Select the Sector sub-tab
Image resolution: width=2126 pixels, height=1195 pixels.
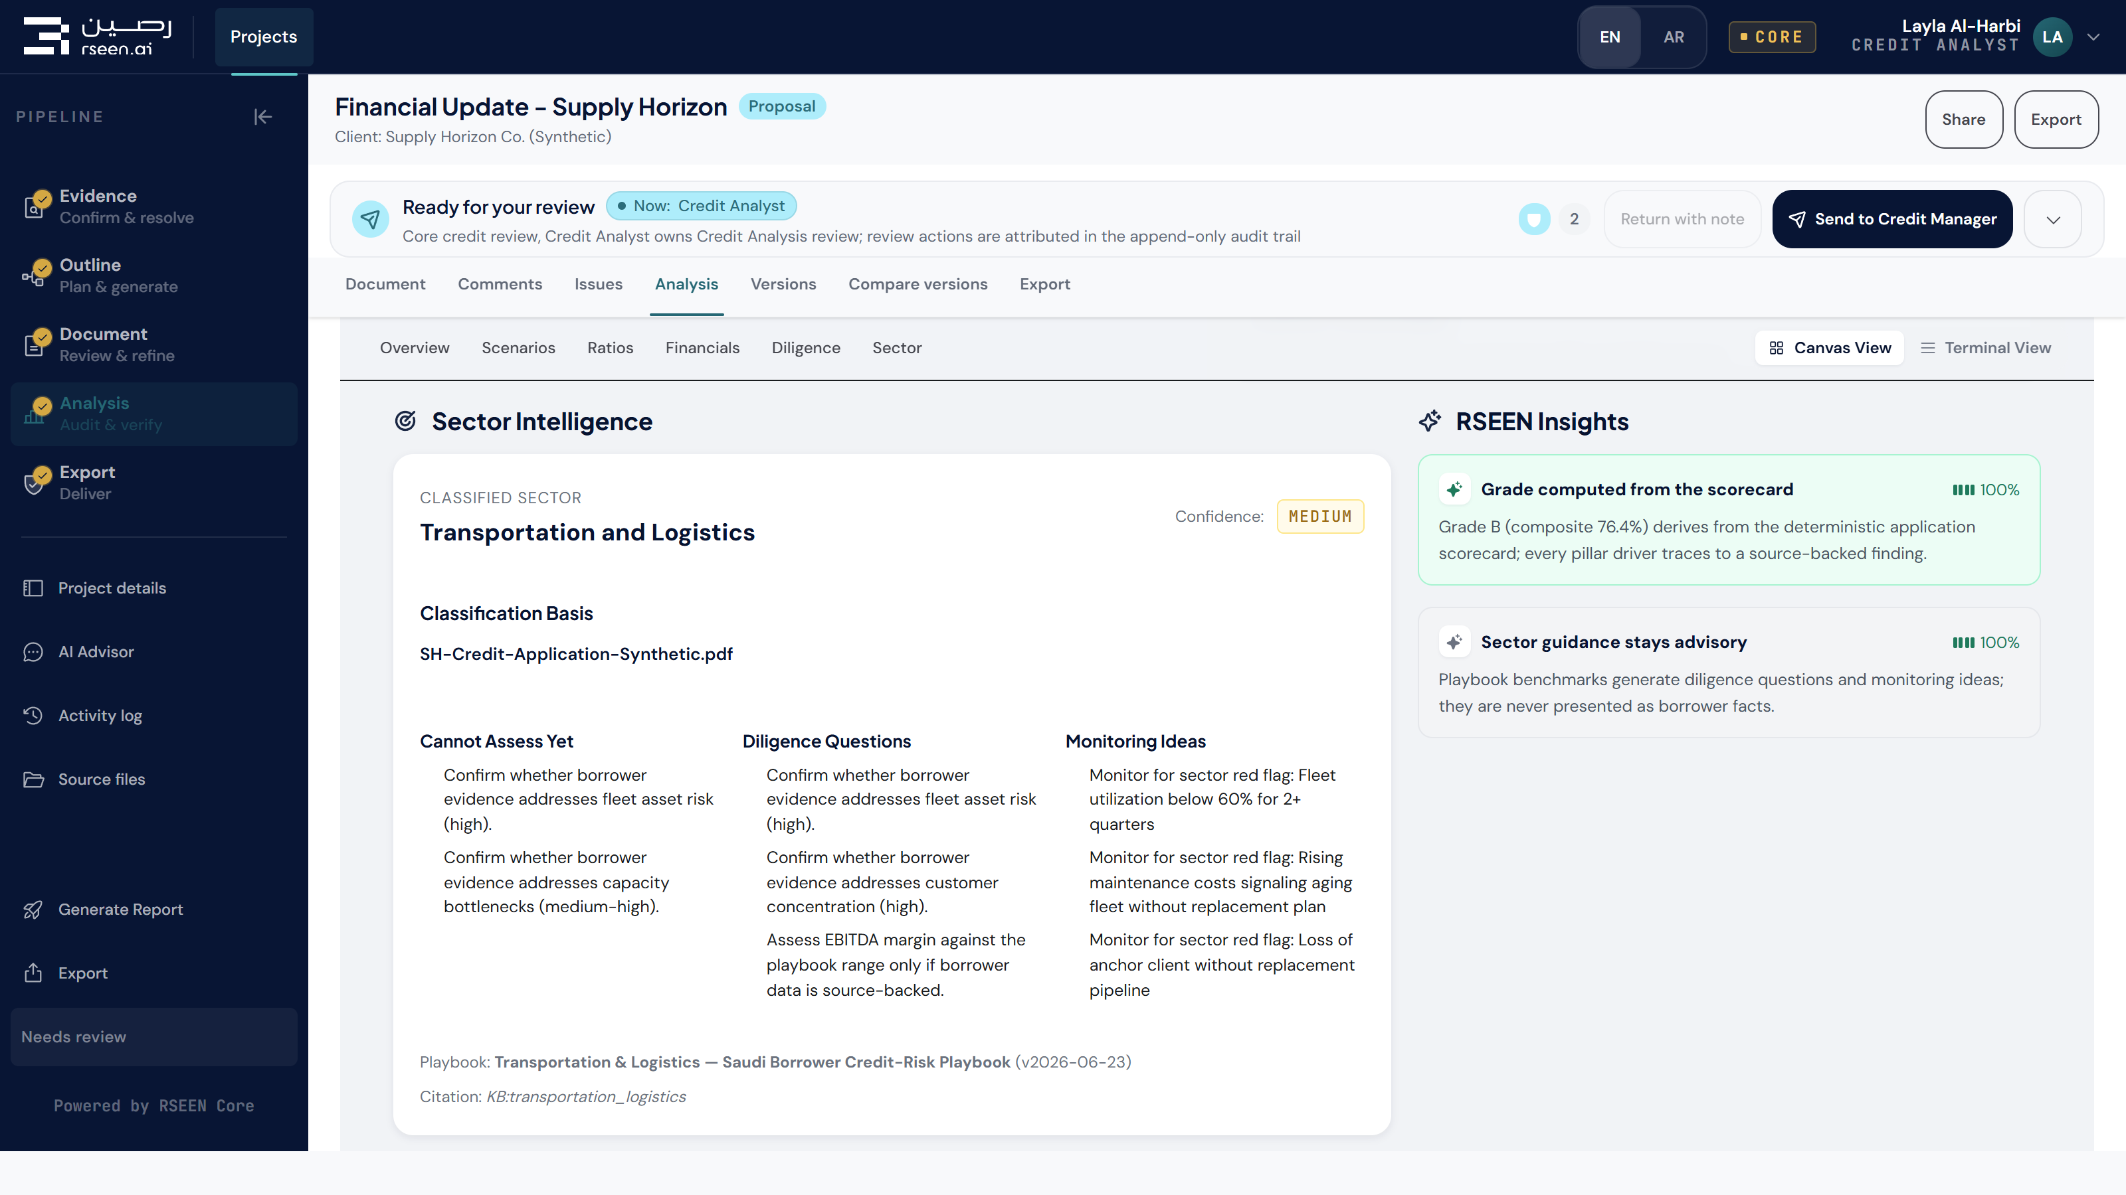pos(897,348)
